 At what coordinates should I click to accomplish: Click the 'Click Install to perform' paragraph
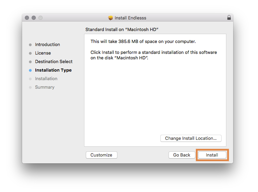click(x=154, y=55)
